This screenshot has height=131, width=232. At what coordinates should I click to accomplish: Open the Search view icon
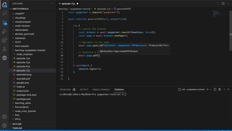[x=4, y=13]
